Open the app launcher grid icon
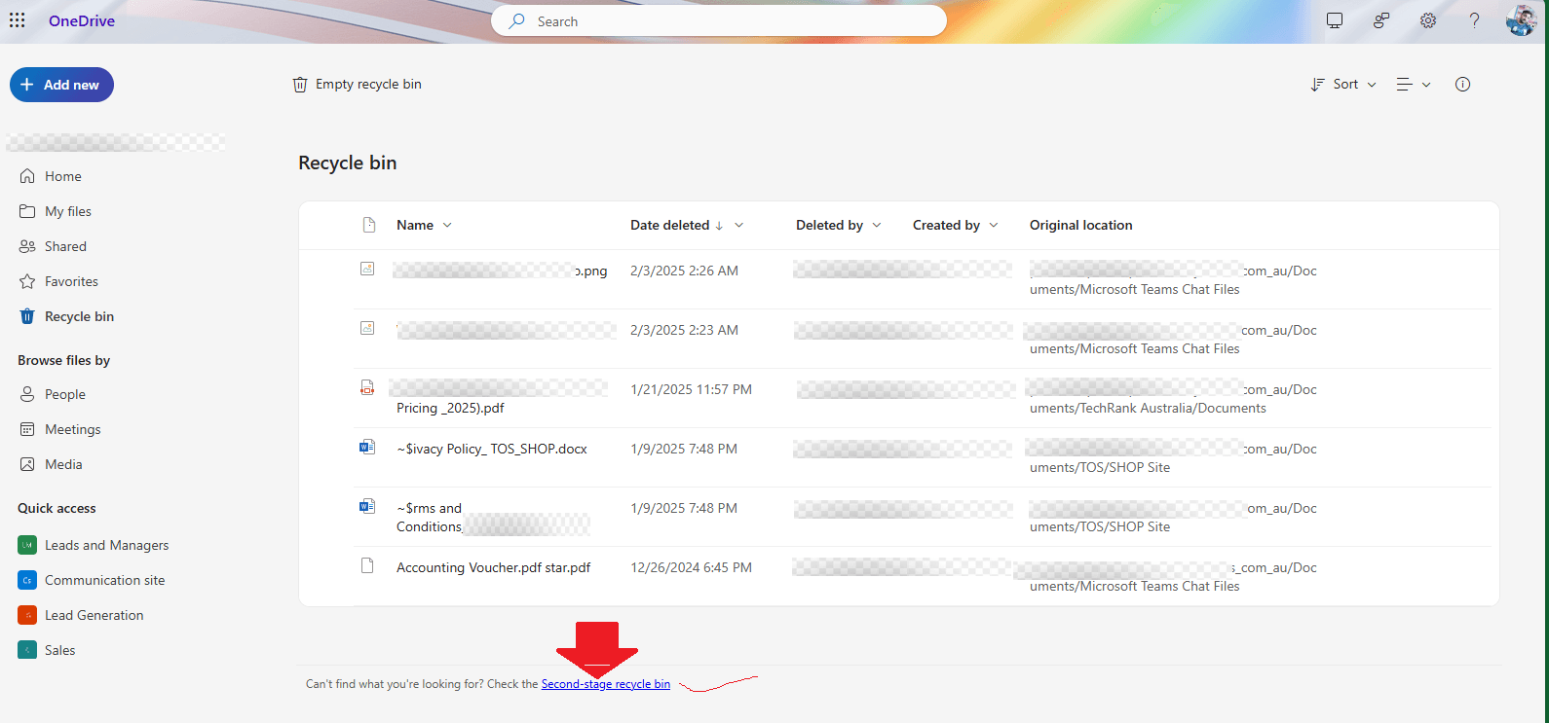1549x723 pixels. pos(18,20)
